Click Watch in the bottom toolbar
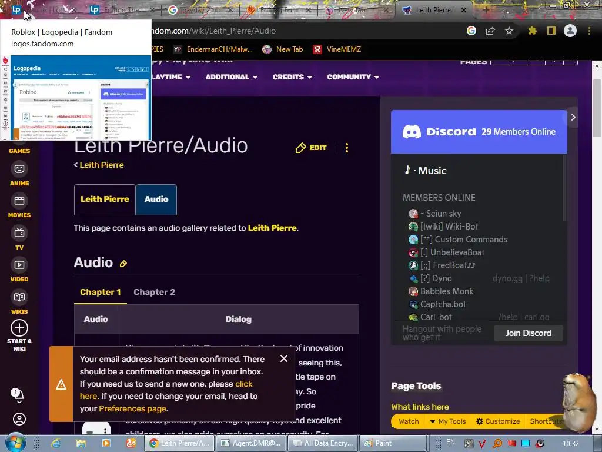This screenshot has height=452, width=602. (409, 421)
